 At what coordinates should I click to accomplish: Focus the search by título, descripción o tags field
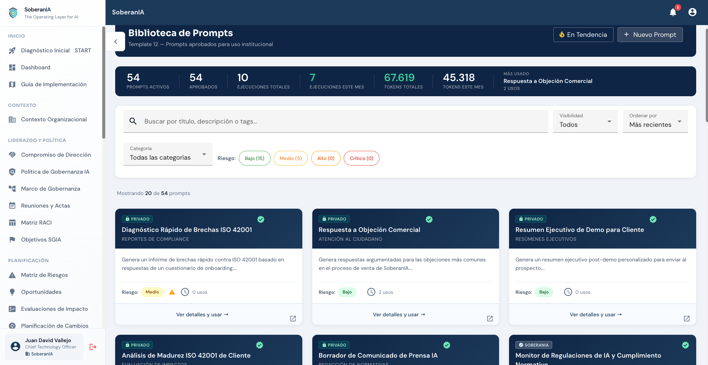click(336, 121)
